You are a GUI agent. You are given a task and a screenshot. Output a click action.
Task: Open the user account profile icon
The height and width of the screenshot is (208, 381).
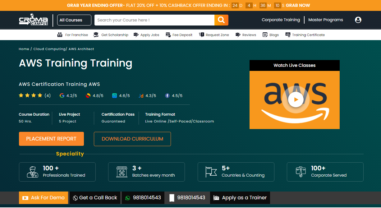tap(358, 20)
